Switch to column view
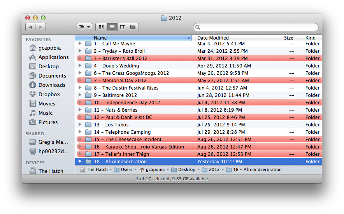344x214 pixels. [x=123, y=27]
